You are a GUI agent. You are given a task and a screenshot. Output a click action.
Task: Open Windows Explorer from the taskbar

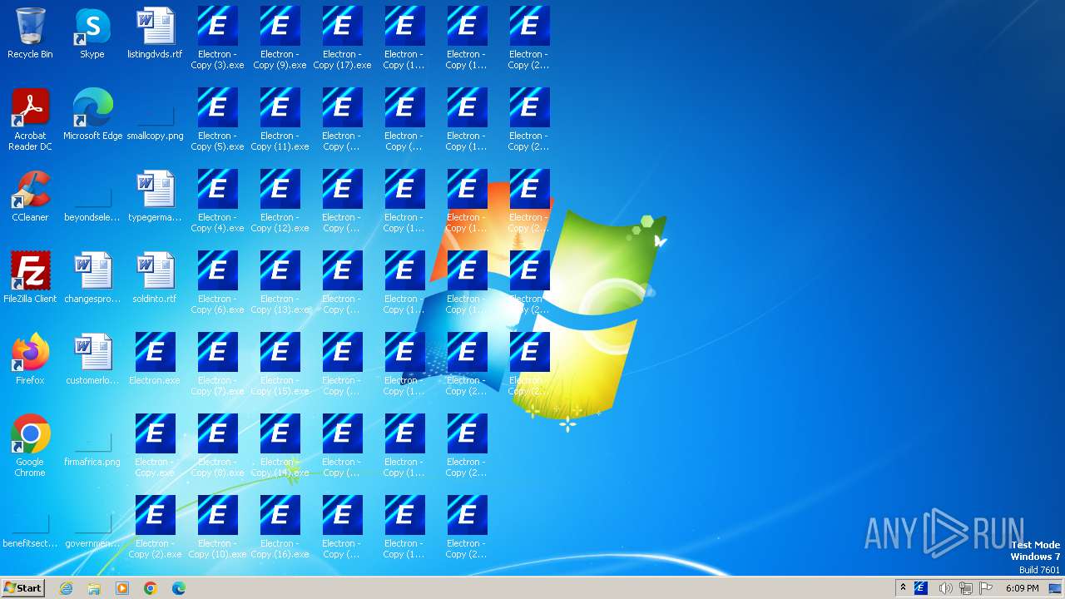click(x=94, y=588)
